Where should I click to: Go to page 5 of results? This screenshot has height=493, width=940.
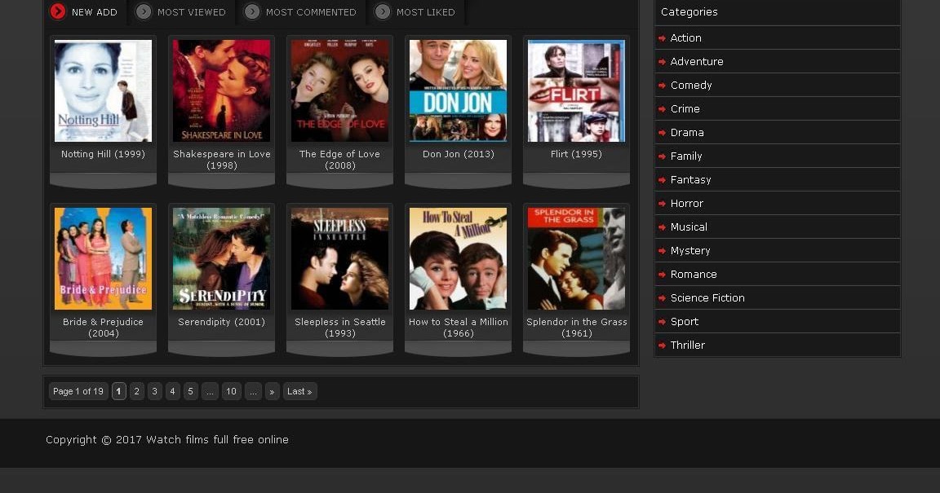coord(191,391)
